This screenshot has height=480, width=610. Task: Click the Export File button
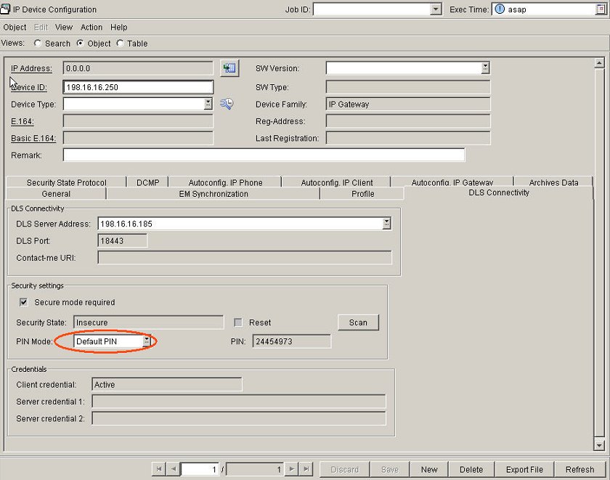pyautogui.click(x=524, y=470)
